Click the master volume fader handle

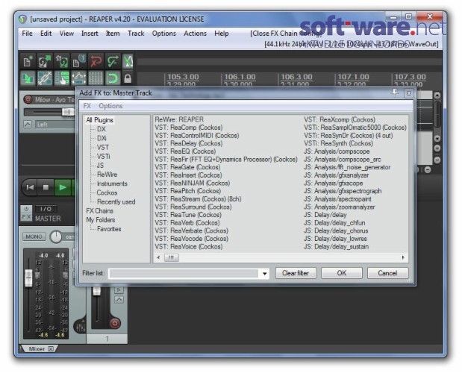pos(28,278)
